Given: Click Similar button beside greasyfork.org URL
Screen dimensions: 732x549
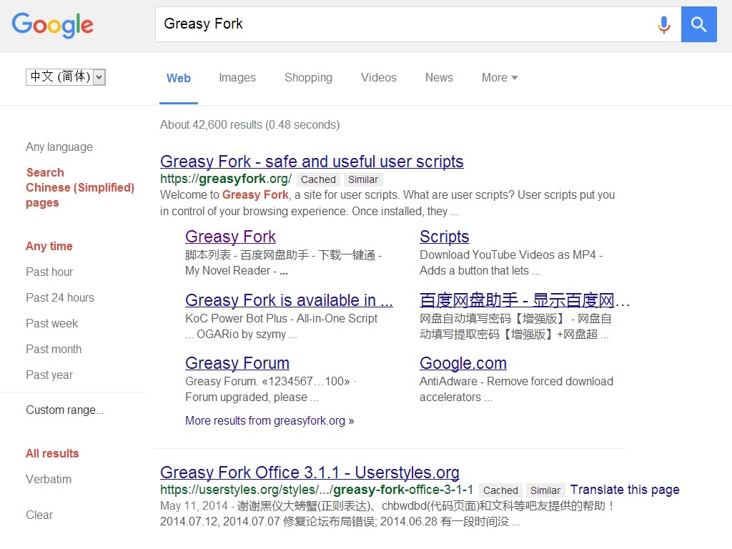Looking at the screenshot, I should pyautogui.click(x=363, y=179).
